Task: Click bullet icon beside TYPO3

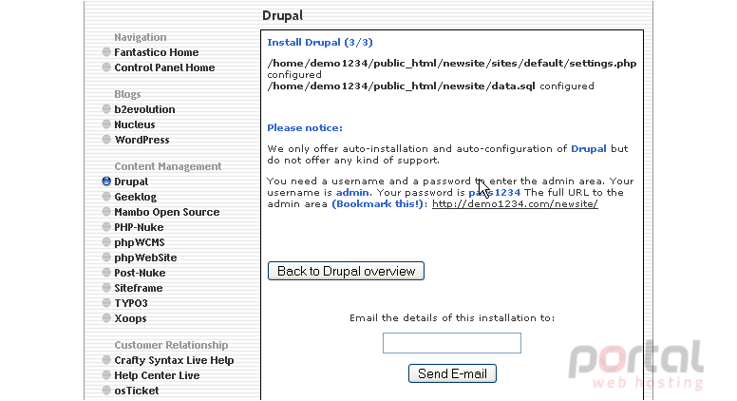Action: pos(106,303)
